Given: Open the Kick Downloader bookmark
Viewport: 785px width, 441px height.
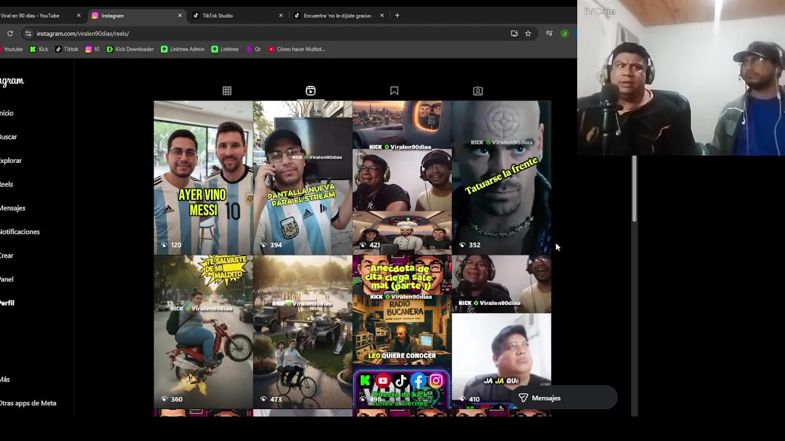Looking at the screenshot, I should 130,49.
